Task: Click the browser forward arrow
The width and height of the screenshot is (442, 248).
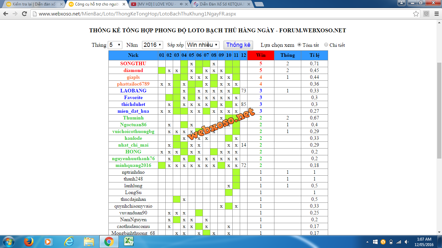Action: click(x=15, y=14)
